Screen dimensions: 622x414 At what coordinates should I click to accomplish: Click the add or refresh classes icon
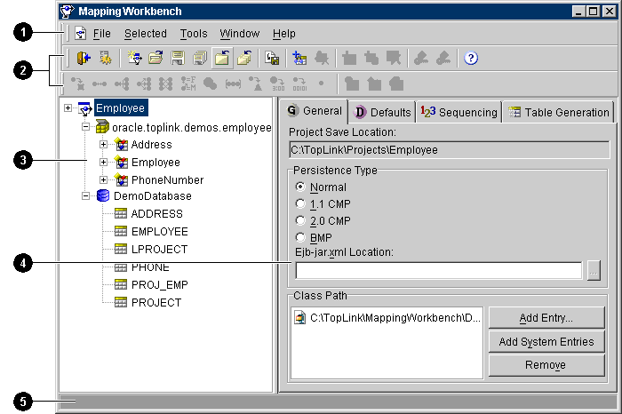point(299,59)
